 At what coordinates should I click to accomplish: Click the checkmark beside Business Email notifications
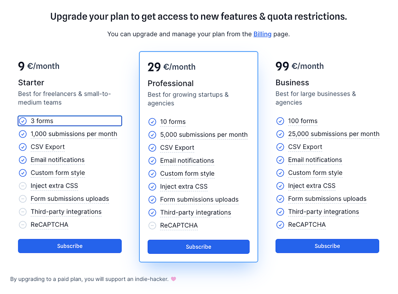tap(280, 160)
